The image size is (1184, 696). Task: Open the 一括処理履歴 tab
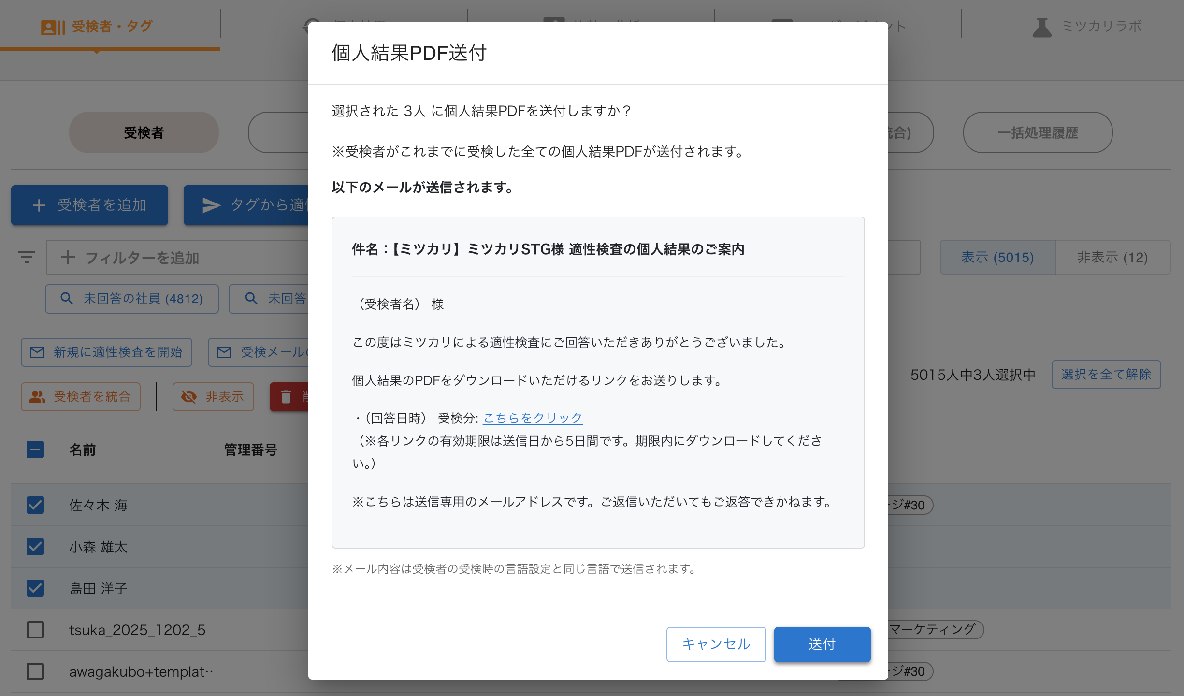[1038, 132]
